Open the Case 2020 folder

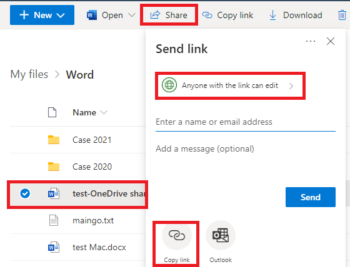(x=92, y=167)
